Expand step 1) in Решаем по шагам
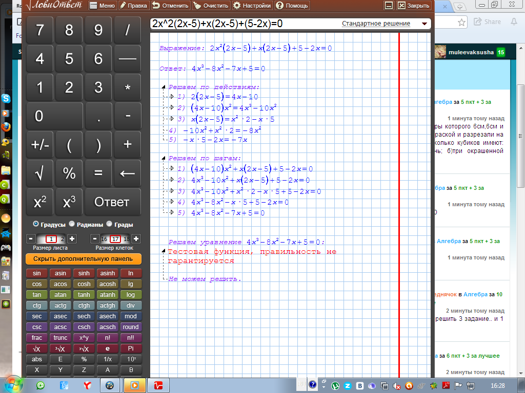The image size is (525, 393). coord(172,168)
